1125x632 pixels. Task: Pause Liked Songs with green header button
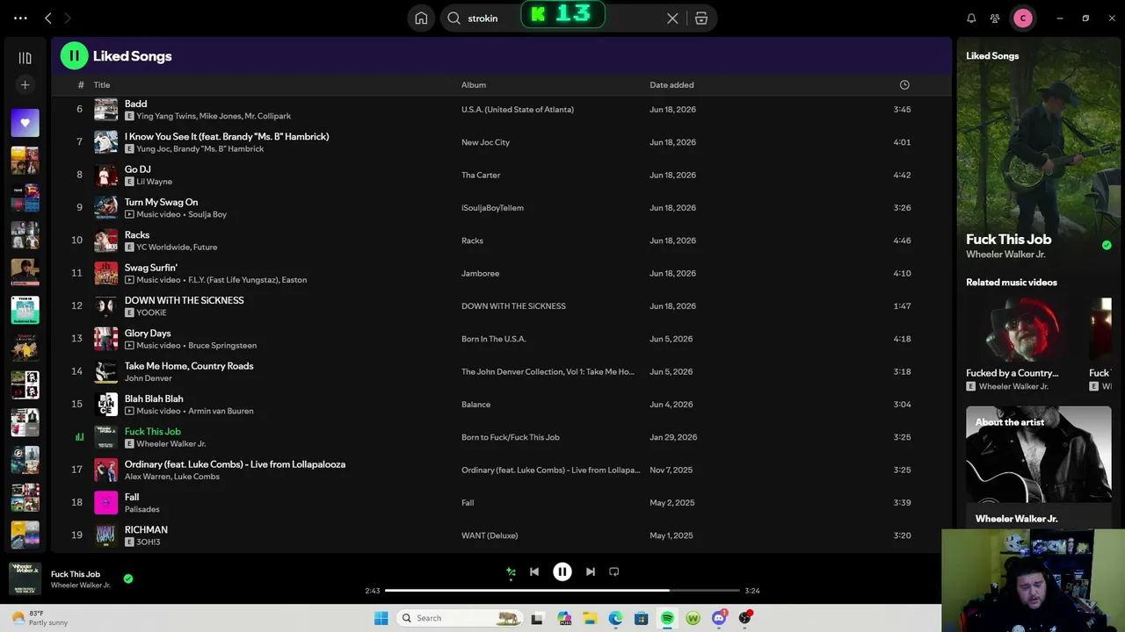pyautogui.click(x=74, y=56)
